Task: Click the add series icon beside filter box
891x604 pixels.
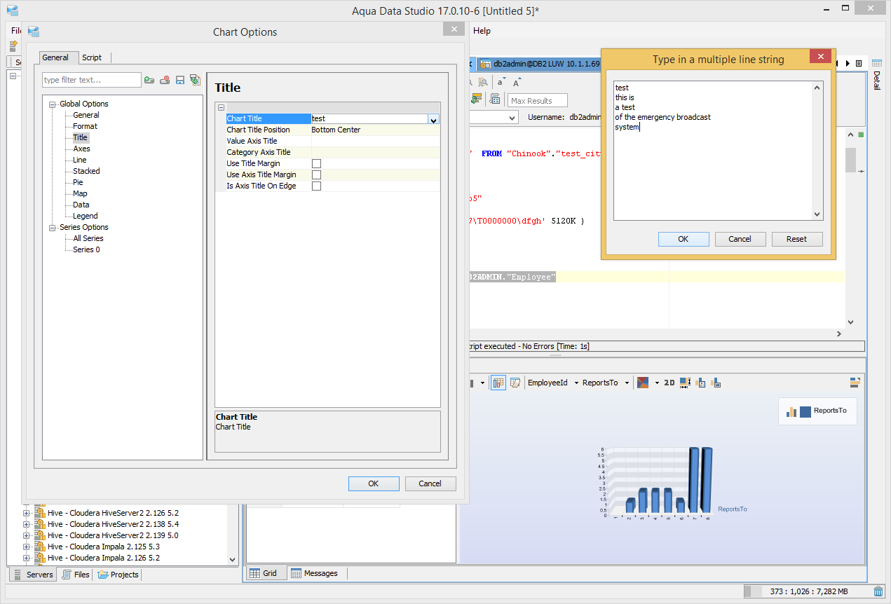Action: [149, 80]
